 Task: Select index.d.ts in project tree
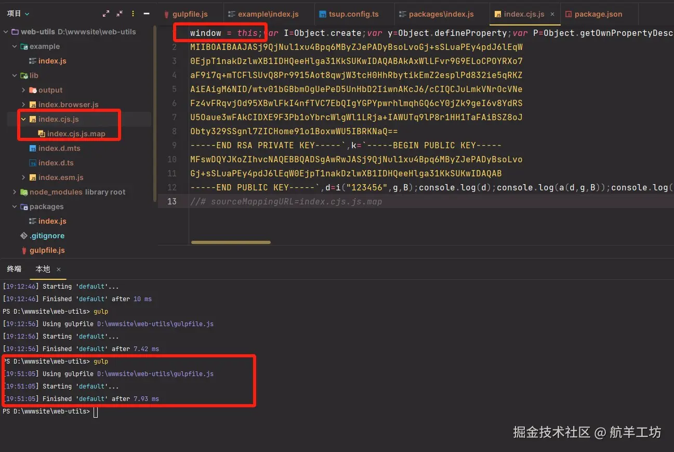coord(56,163)
